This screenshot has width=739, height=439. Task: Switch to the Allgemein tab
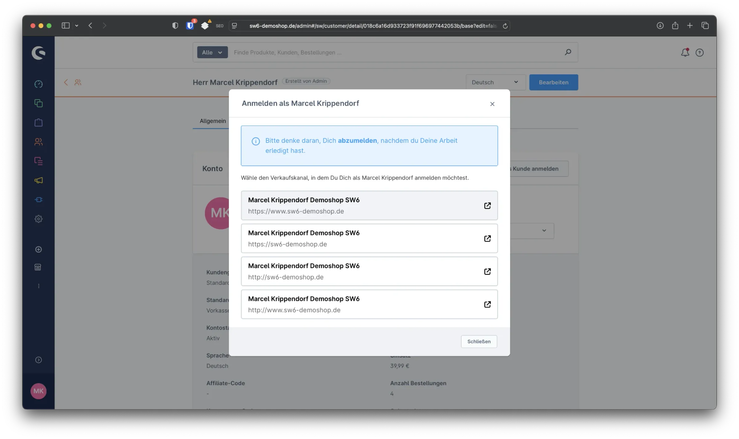tap(212, 121)
